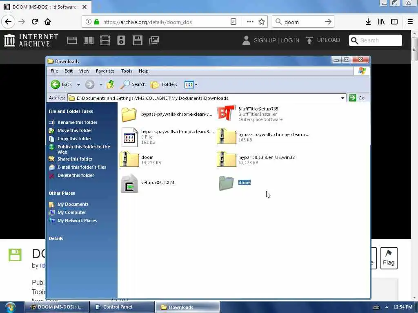Click the Firefox home button
418x313 pixels.
(48, 22)
